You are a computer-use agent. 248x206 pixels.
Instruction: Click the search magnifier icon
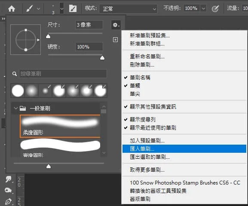coord(14,74)
